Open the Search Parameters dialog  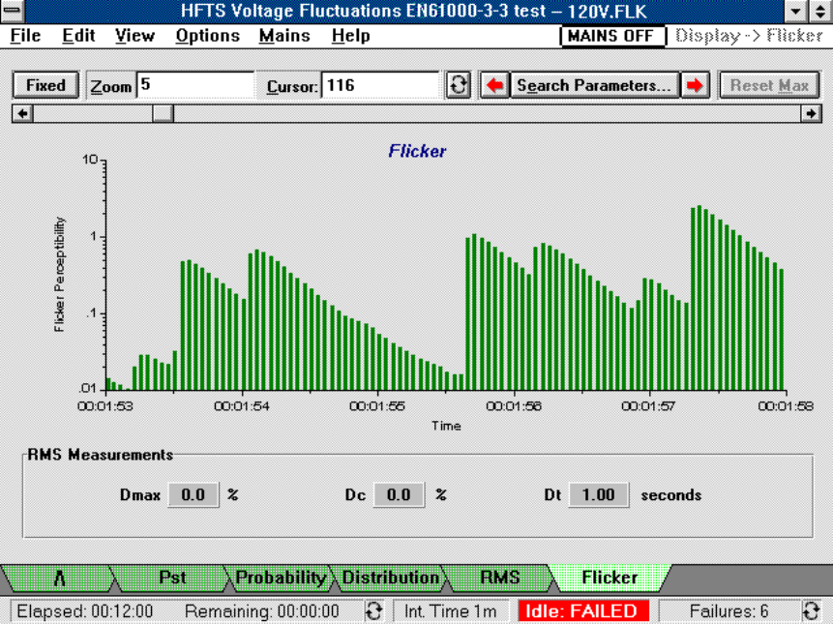[x=594, y=85]
